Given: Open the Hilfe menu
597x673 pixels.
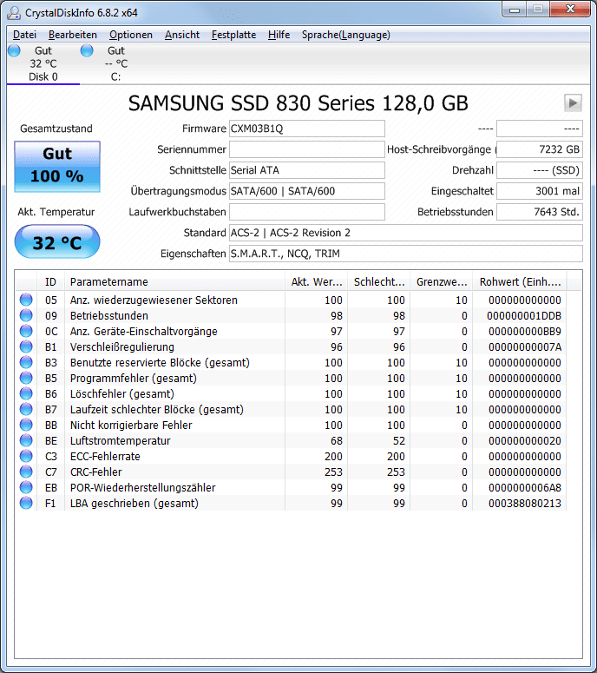Looking at the screenshot, I should pyautogui.click(x=279, y=35).
